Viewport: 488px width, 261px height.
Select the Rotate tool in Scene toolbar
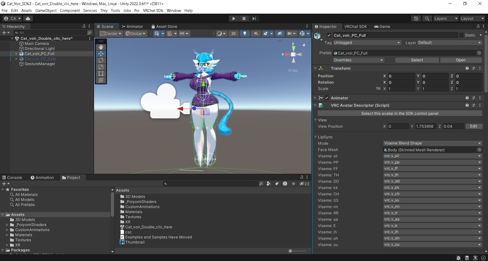click(101, 60)
